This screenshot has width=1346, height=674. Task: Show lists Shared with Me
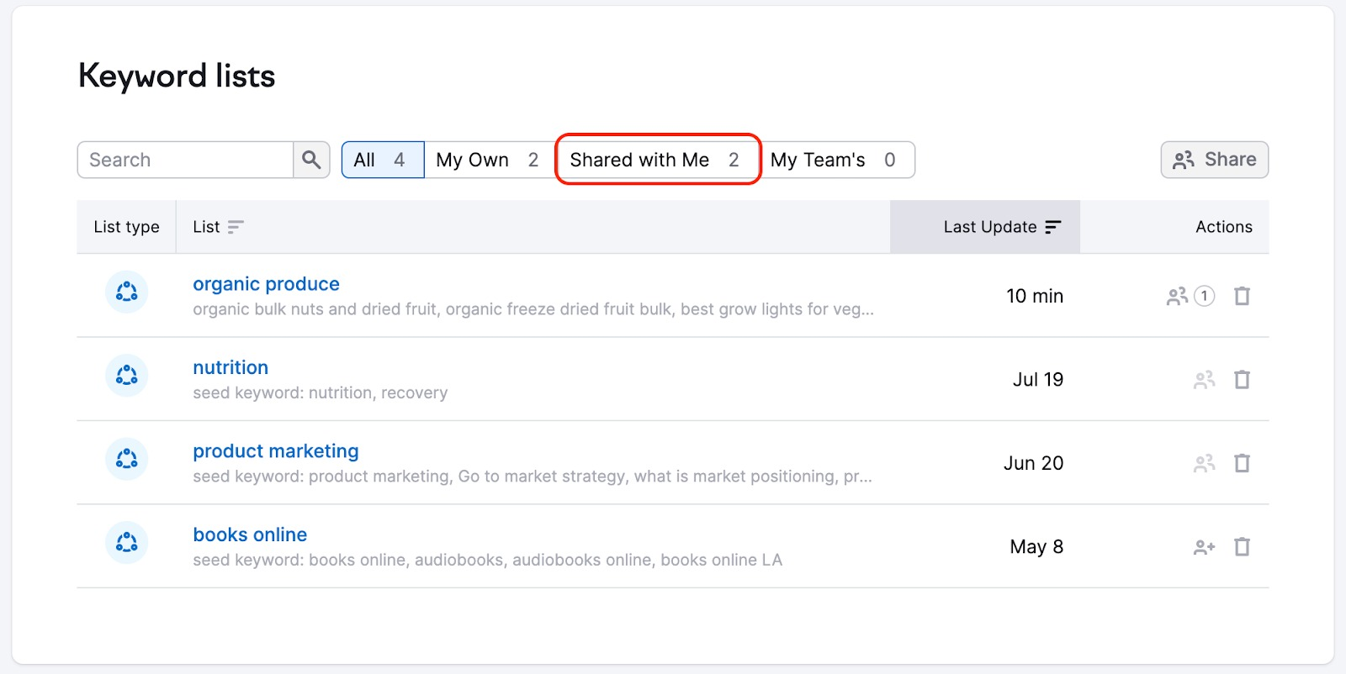656,160
